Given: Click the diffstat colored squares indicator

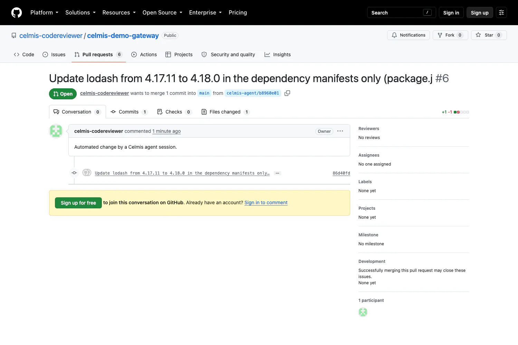Looking at the screenshot, I should tap(461, 112).
